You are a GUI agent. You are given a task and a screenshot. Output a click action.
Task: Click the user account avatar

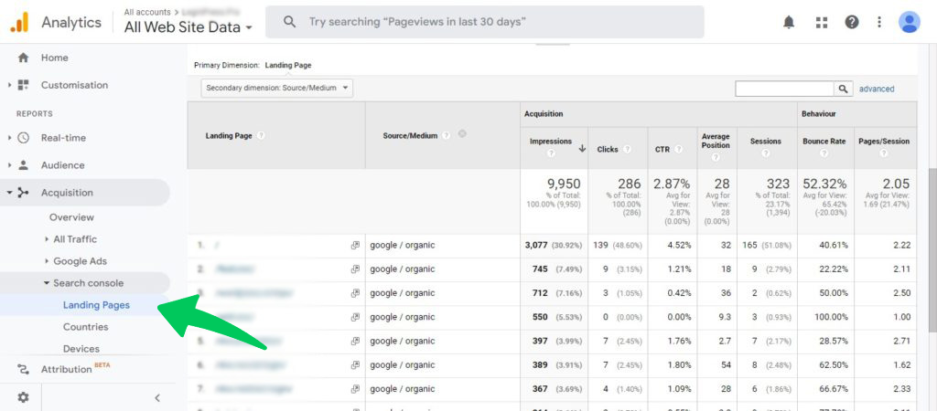click(909, 22)
